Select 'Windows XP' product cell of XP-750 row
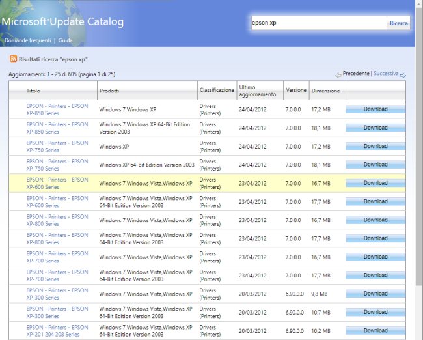The image size is (423, 340). tap(114, 147)
